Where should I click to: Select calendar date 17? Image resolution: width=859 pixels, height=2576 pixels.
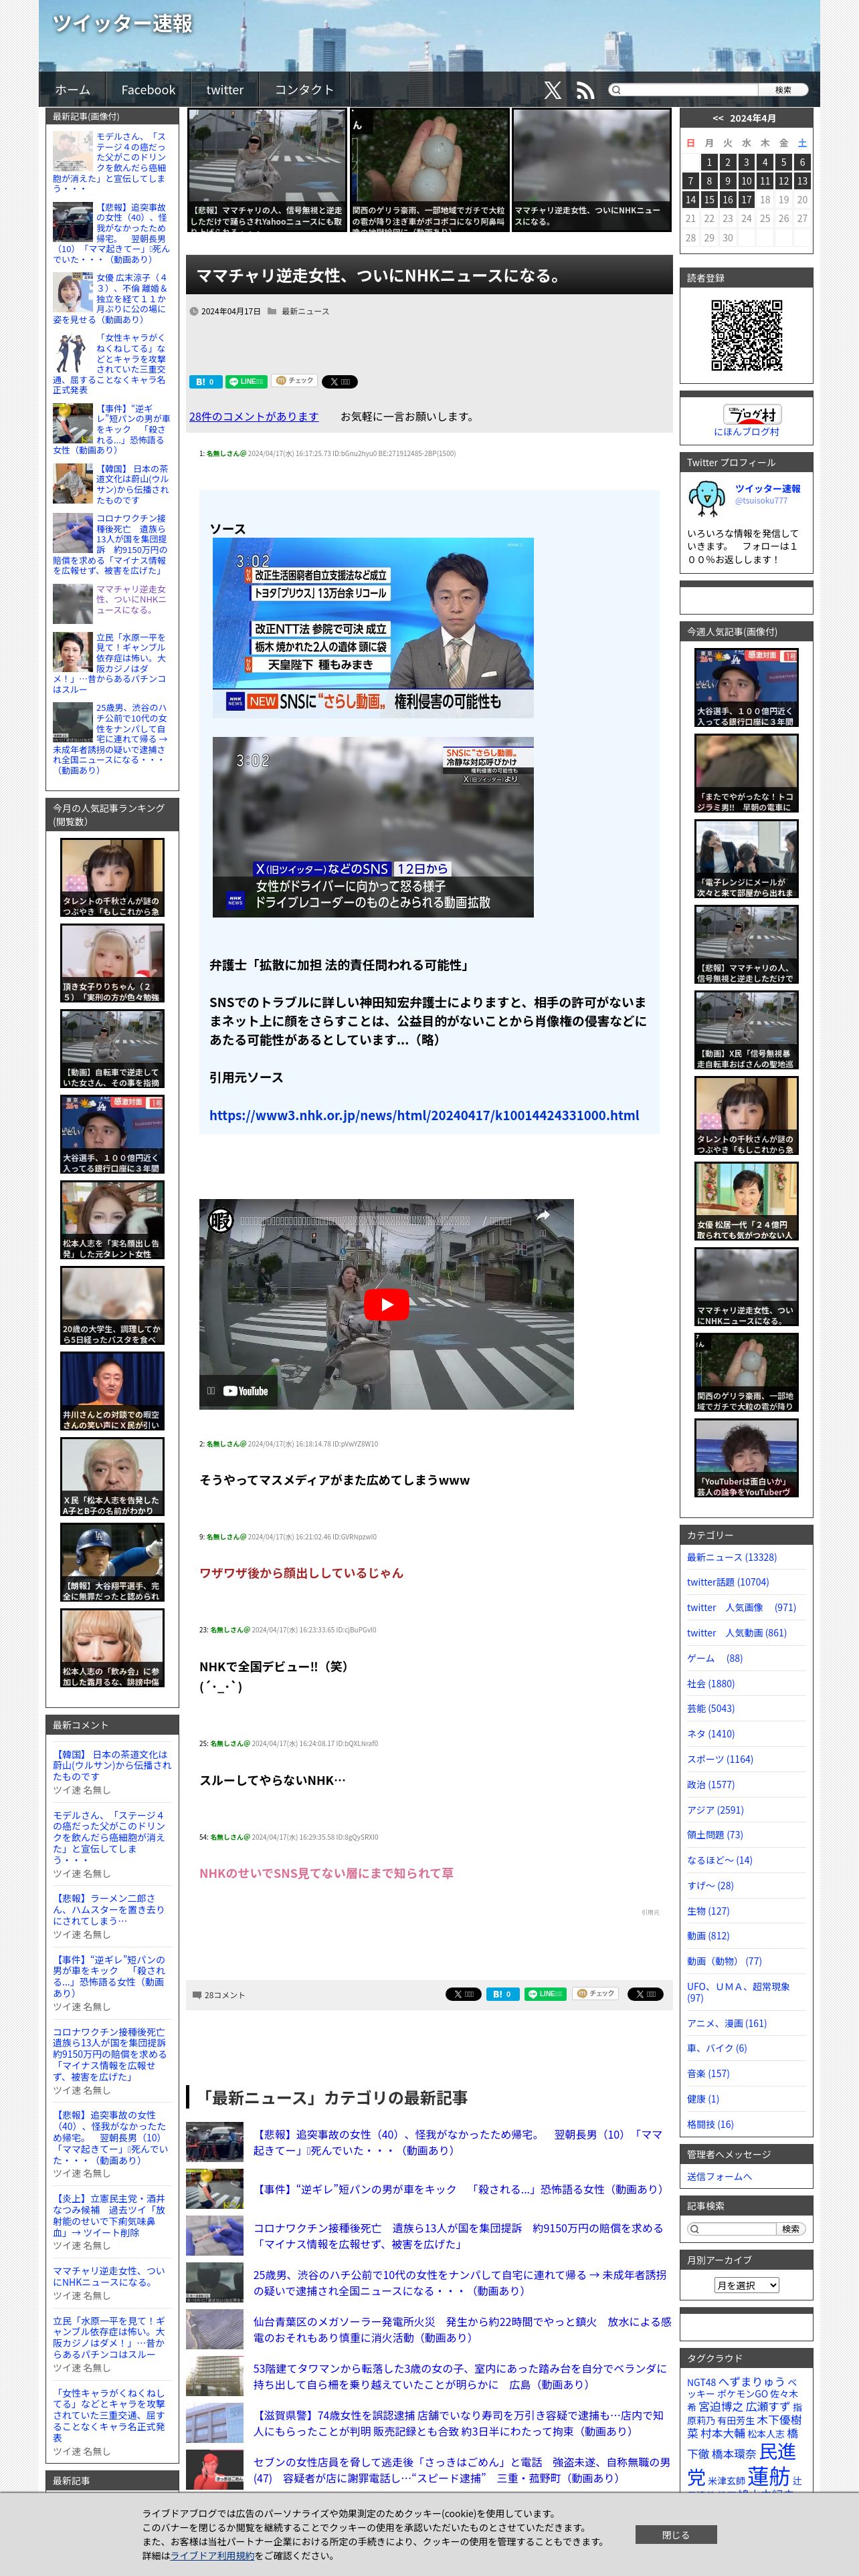(746, 200)
